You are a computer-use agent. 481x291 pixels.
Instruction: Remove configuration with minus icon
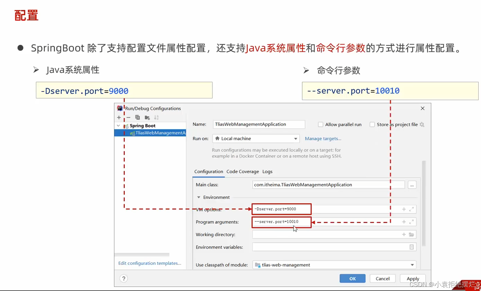point(129,117)
